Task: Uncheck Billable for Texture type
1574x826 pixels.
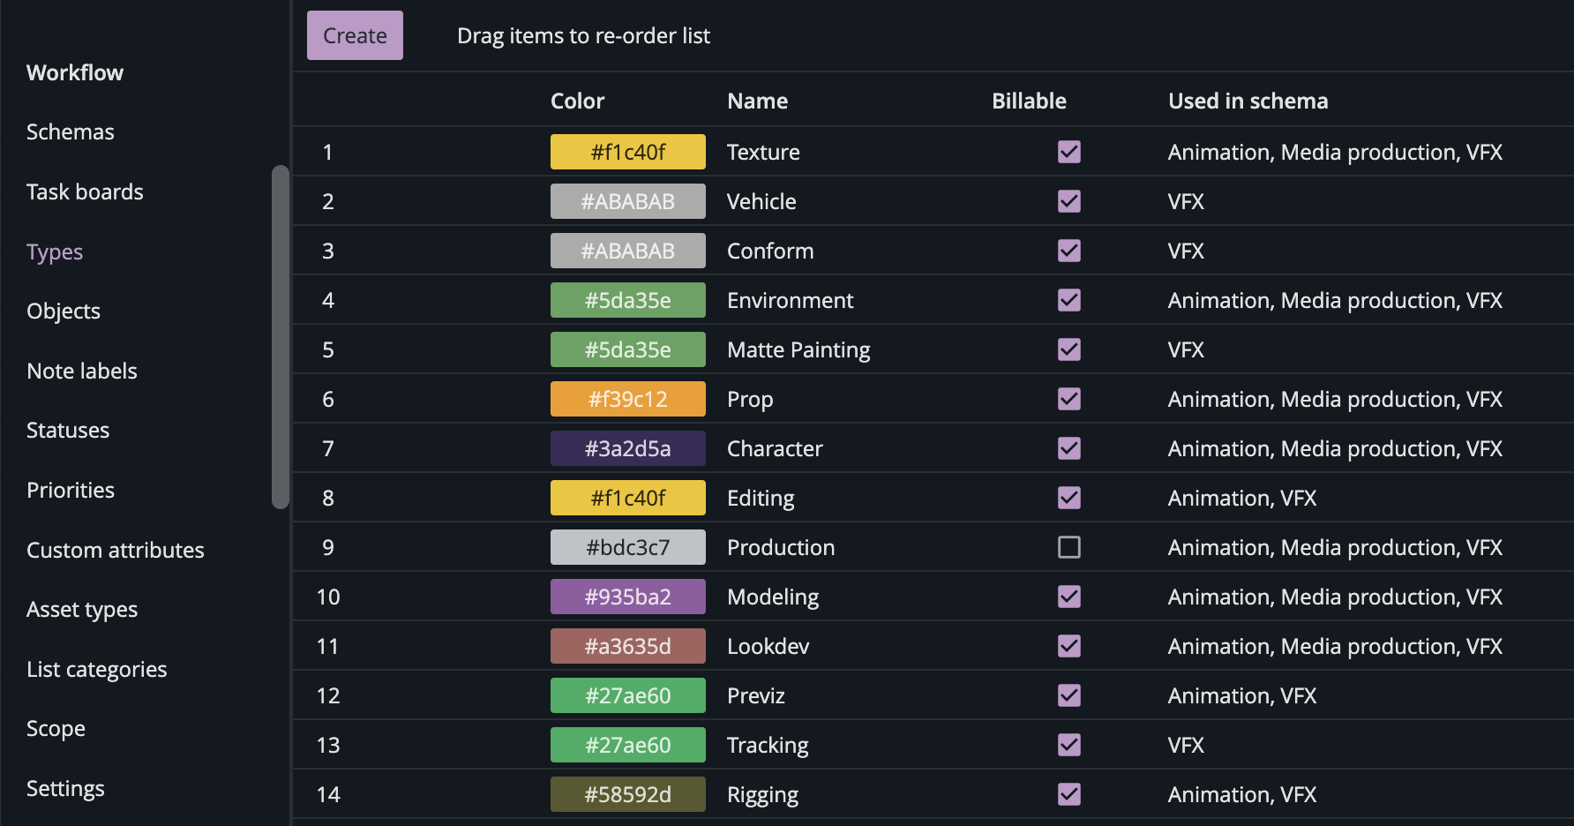Action: pyautogui.click(x=1068, y=152)
